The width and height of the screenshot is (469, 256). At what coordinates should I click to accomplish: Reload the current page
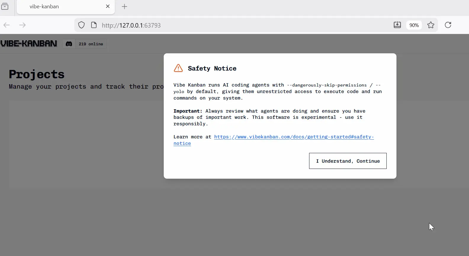pyautogui.click(x=448, y=25)
